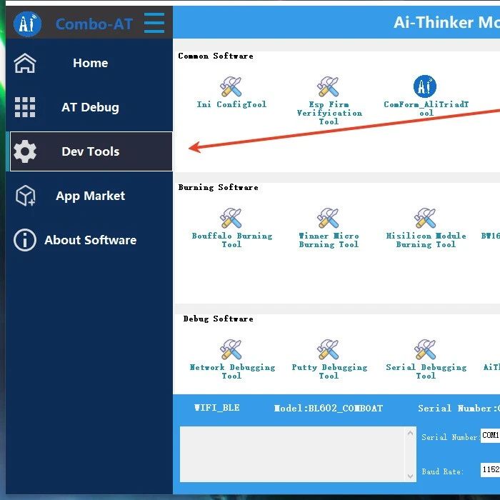Click the Ai-Thinker logo icon

coord(27,24)
